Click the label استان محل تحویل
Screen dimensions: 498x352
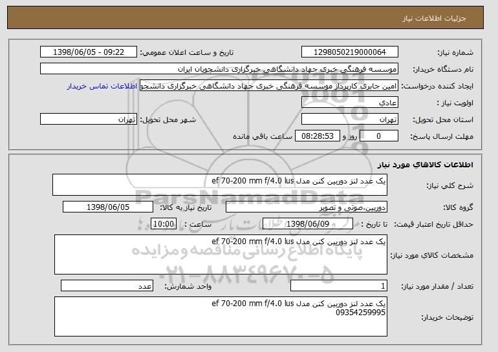[443, 119]
